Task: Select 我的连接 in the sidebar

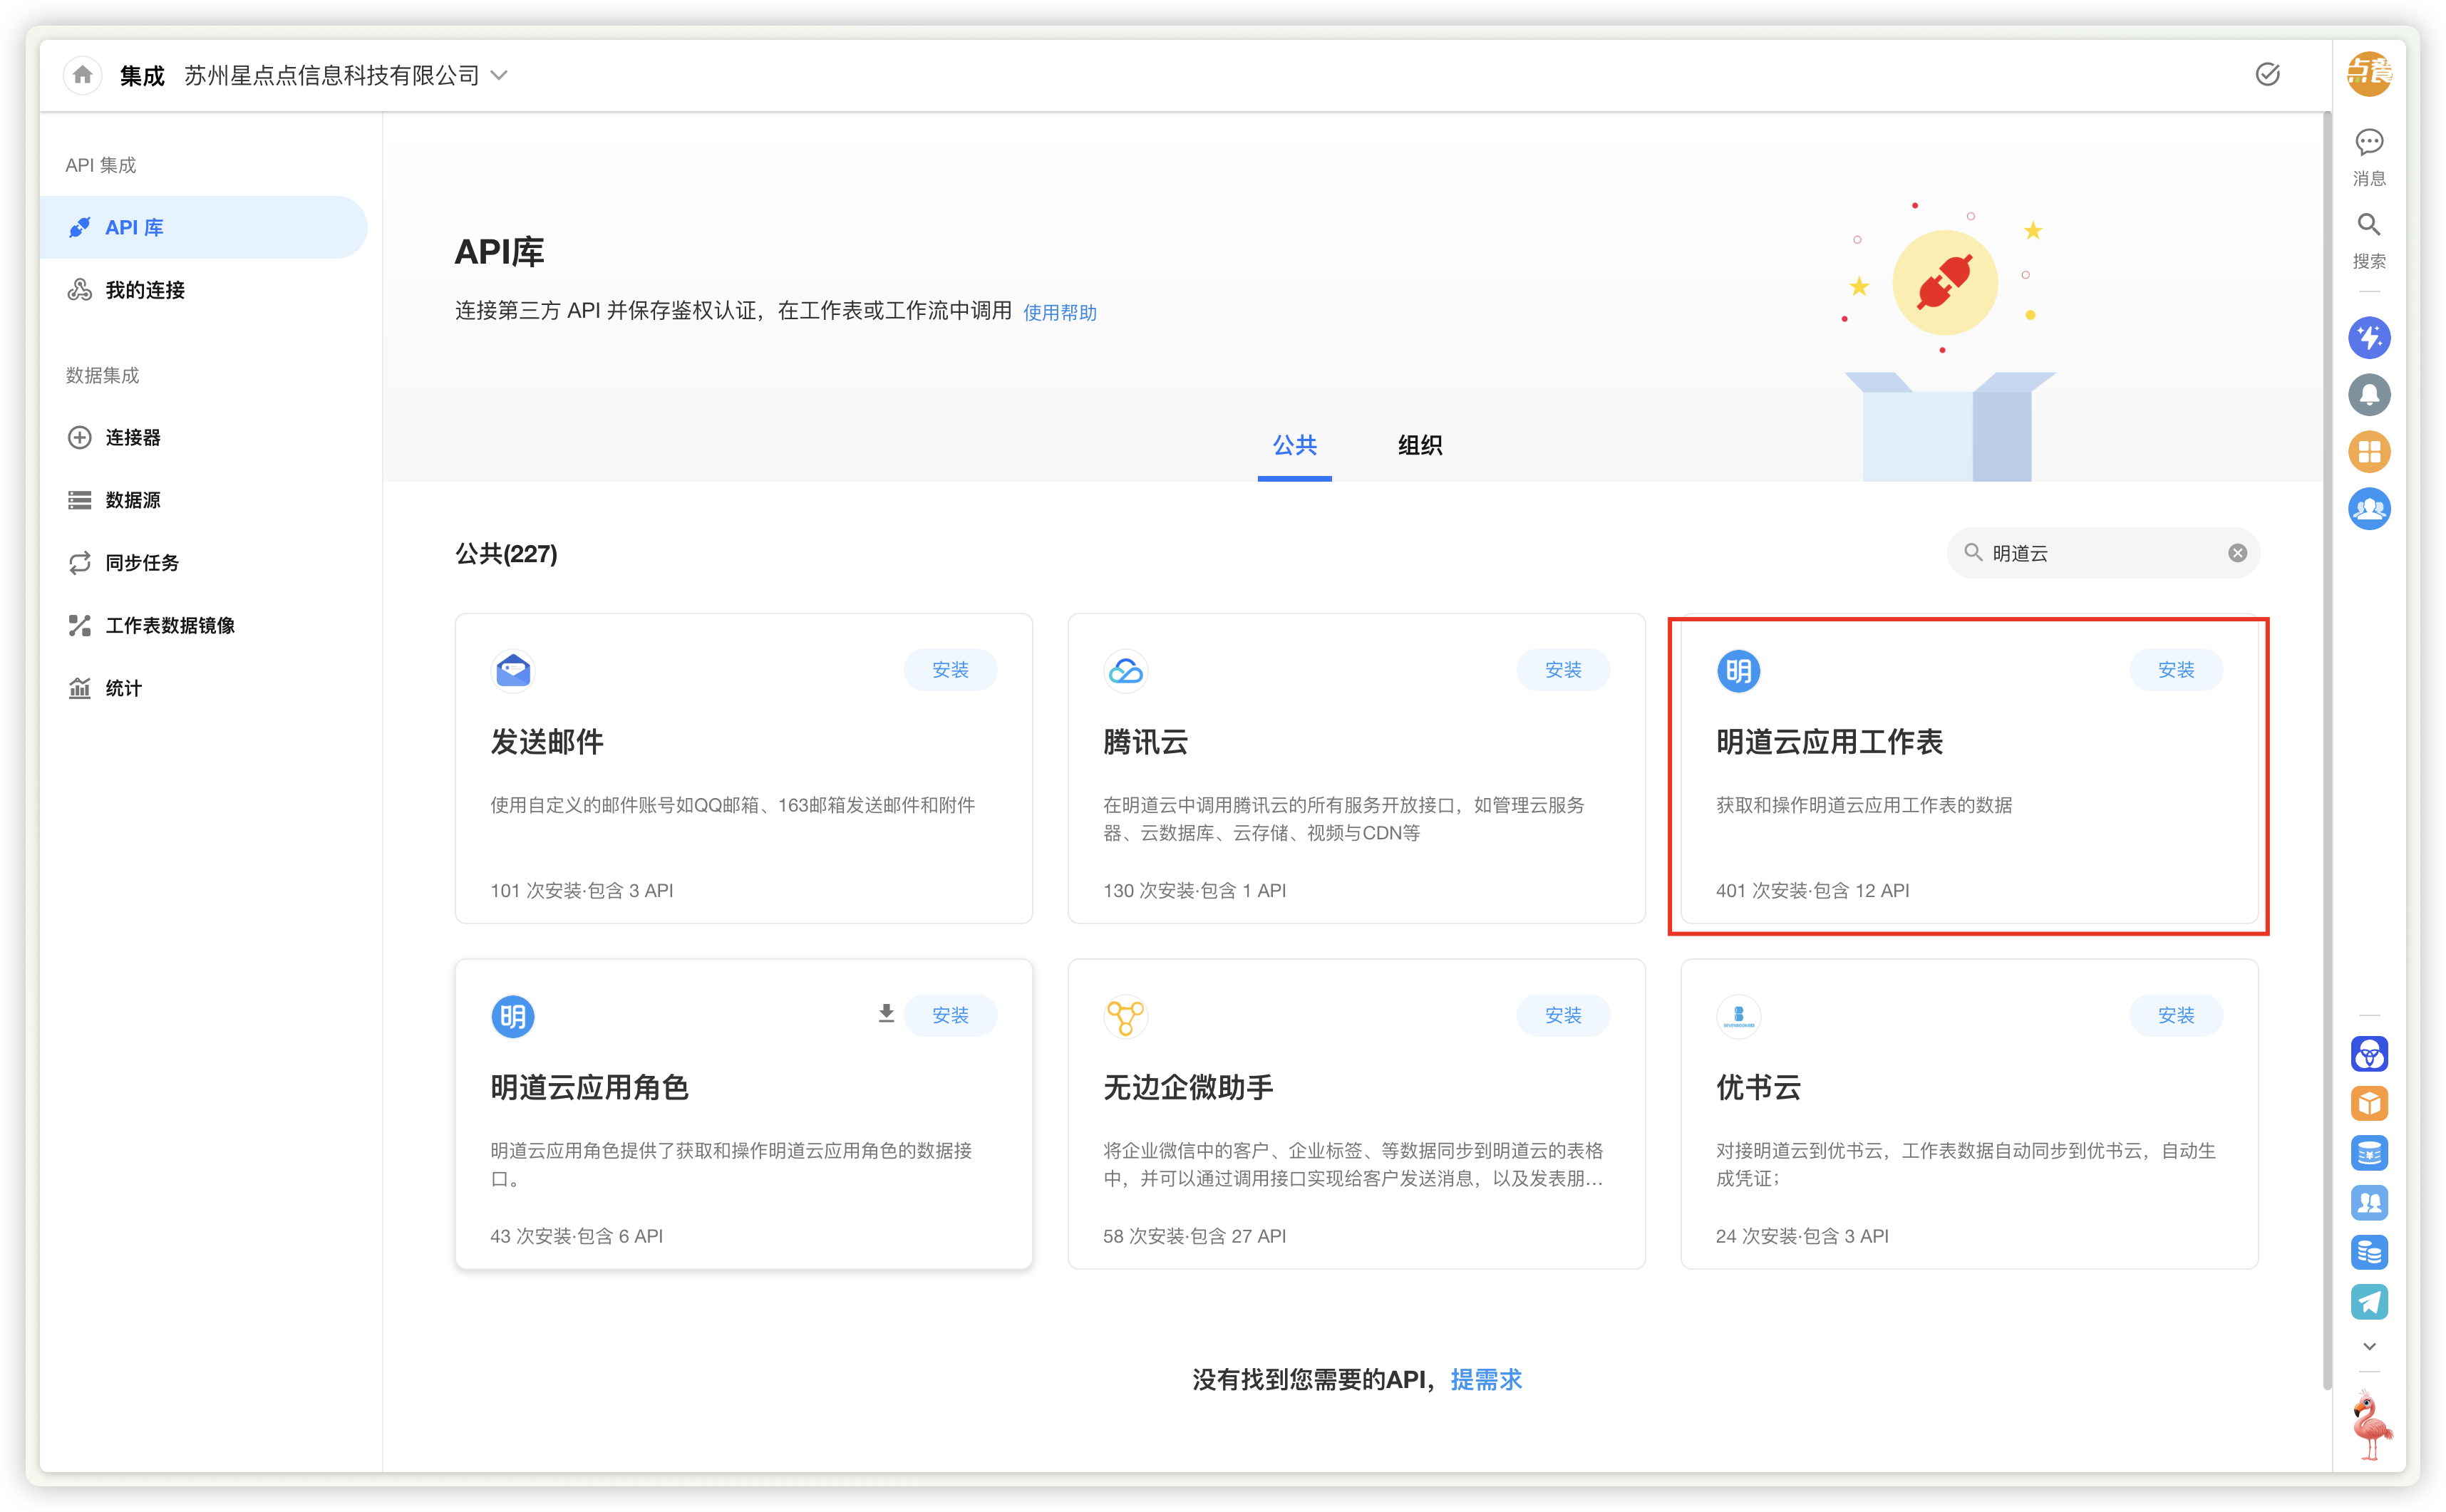Action: click(x=145, y=290)
